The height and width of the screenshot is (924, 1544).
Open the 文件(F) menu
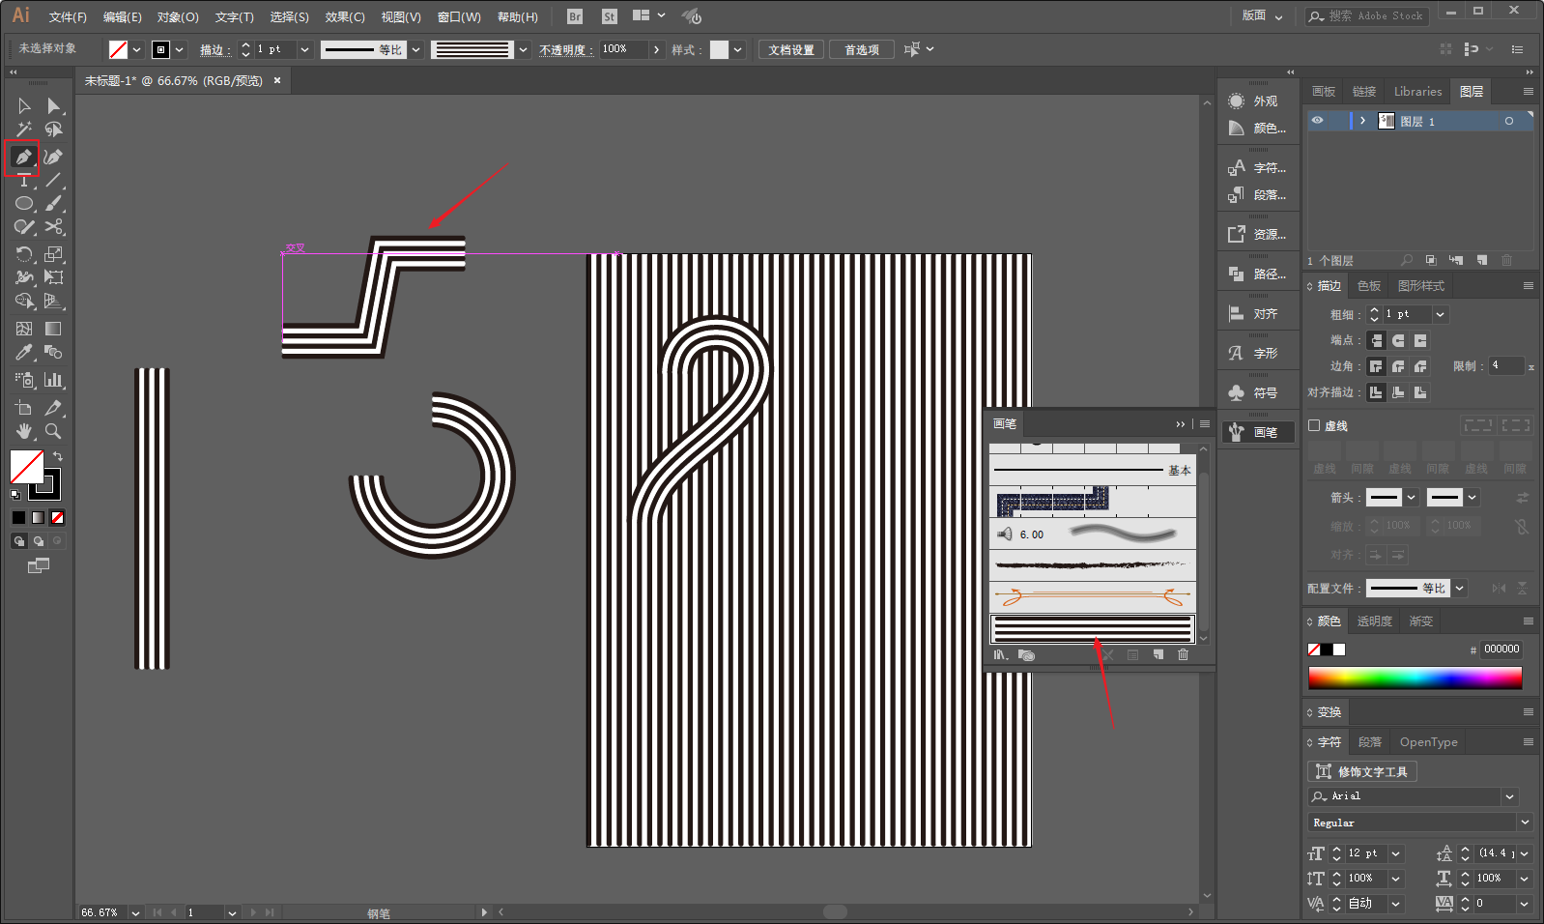pyautogui.click(x=68, y=16)
